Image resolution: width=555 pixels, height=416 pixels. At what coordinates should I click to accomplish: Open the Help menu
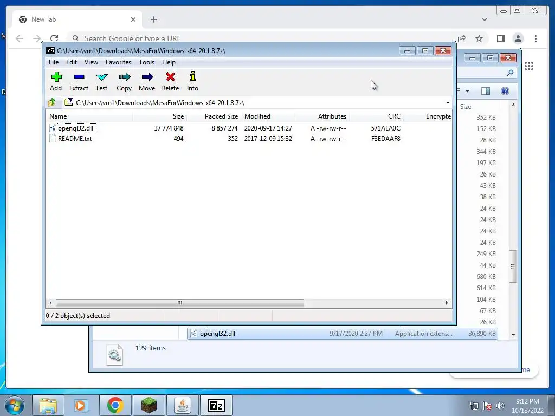pos(169,62)
